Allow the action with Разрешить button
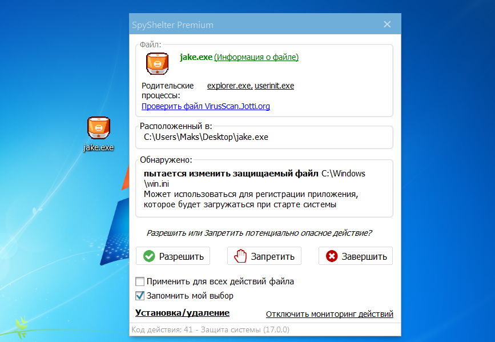495x342 pixels. pyautogui.click(x=172, y=256)
